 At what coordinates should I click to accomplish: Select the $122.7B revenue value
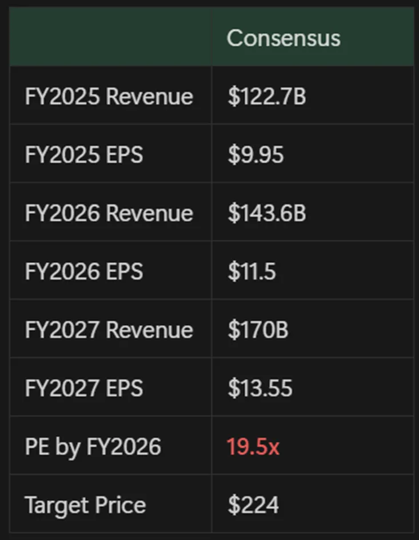267,97
